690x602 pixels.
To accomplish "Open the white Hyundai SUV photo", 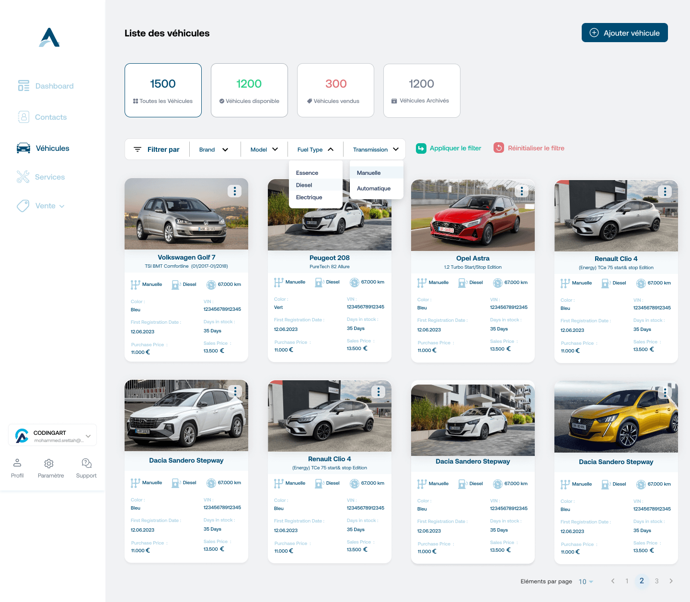I will click(186, 416).
